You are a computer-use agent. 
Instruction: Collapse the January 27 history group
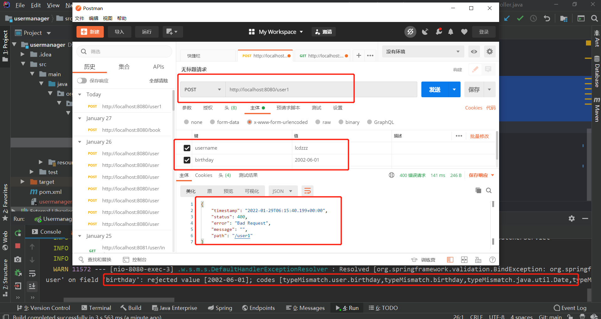[80, 118]
